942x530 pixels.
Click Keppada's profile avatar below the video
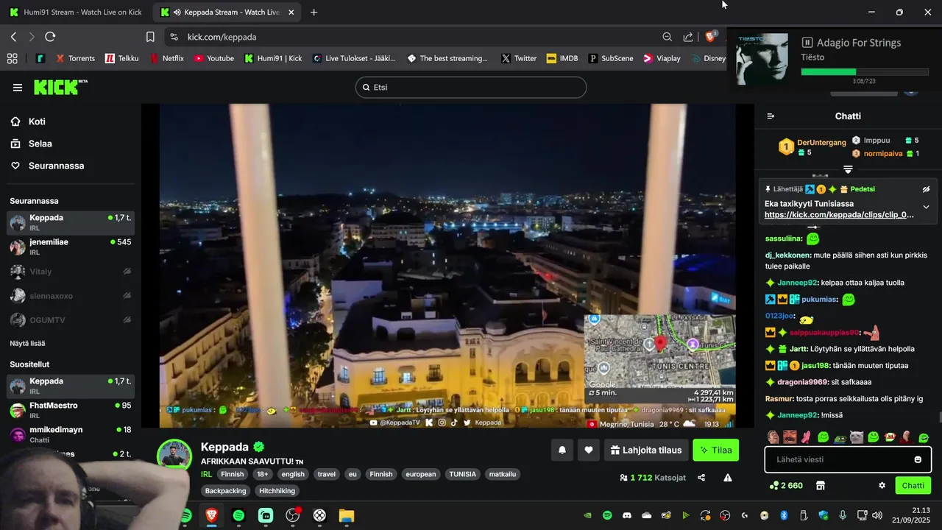coord(174,456)
